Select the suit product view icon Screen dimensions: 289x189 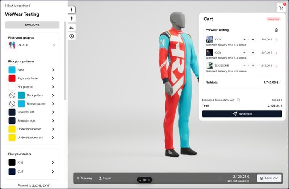point(72,10)
